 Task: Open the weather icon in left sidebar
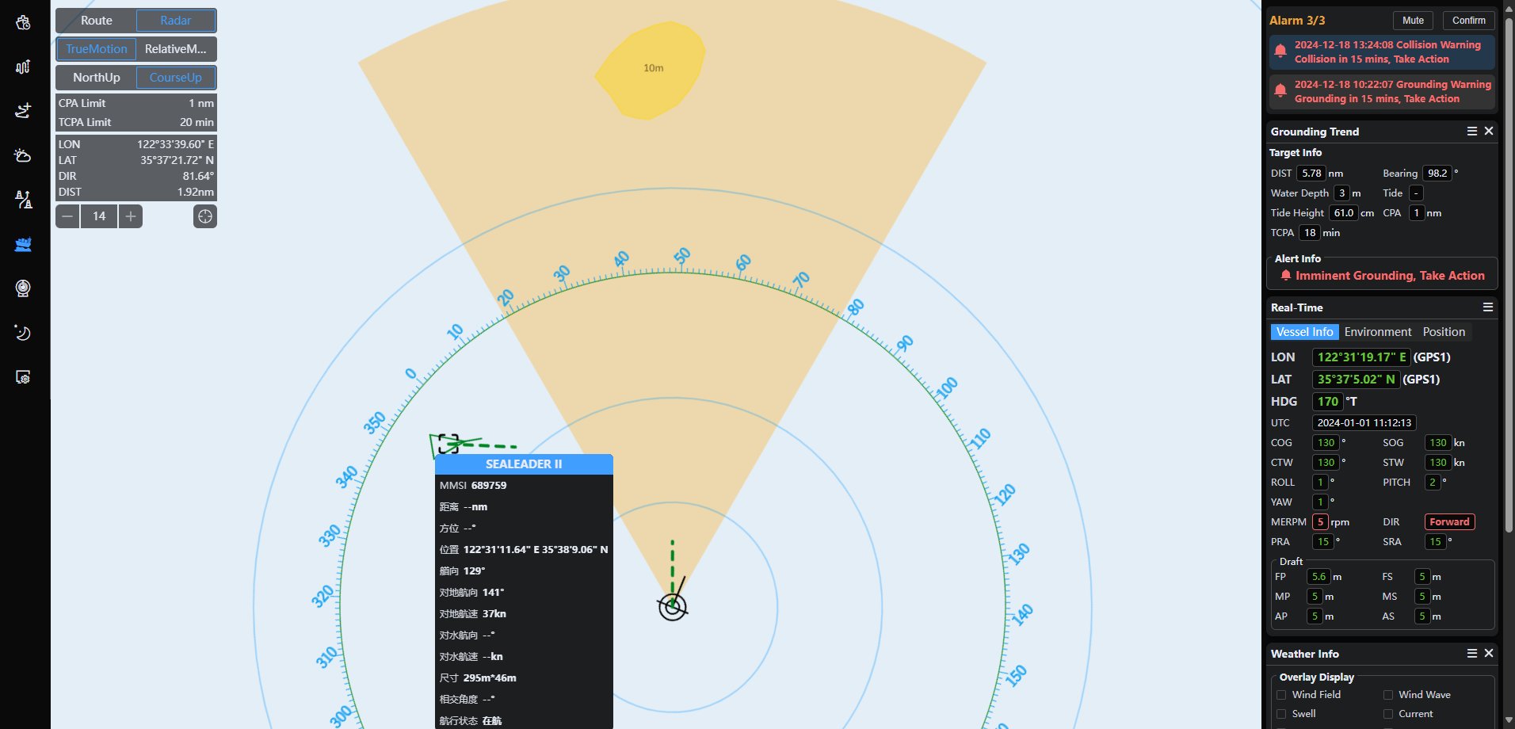[x=23, y=155]
